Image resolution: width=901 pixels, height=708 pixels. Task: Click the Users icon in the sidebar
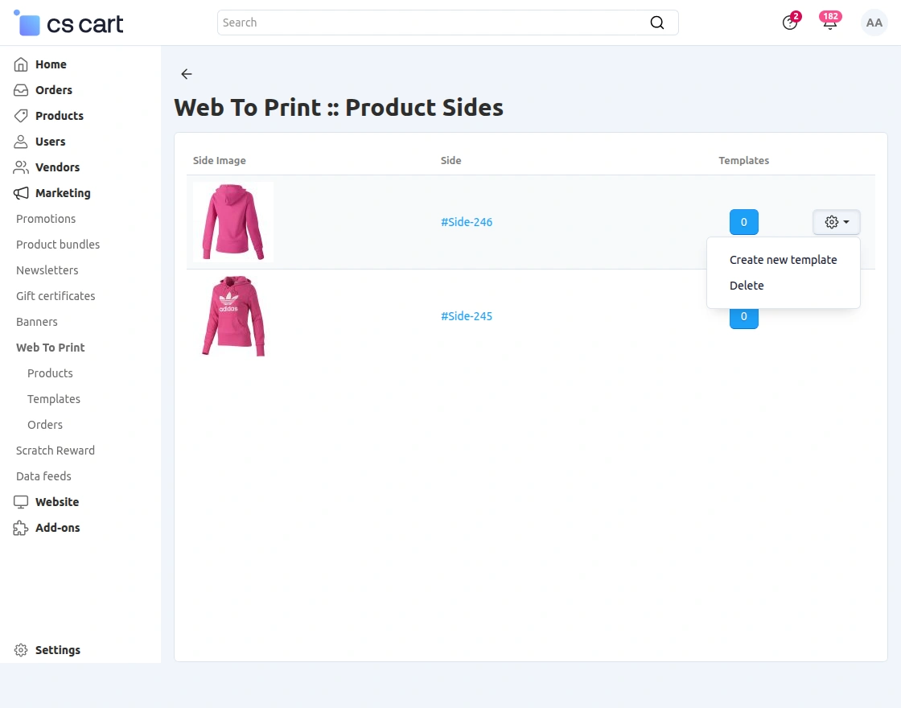(x=21, y=142)
